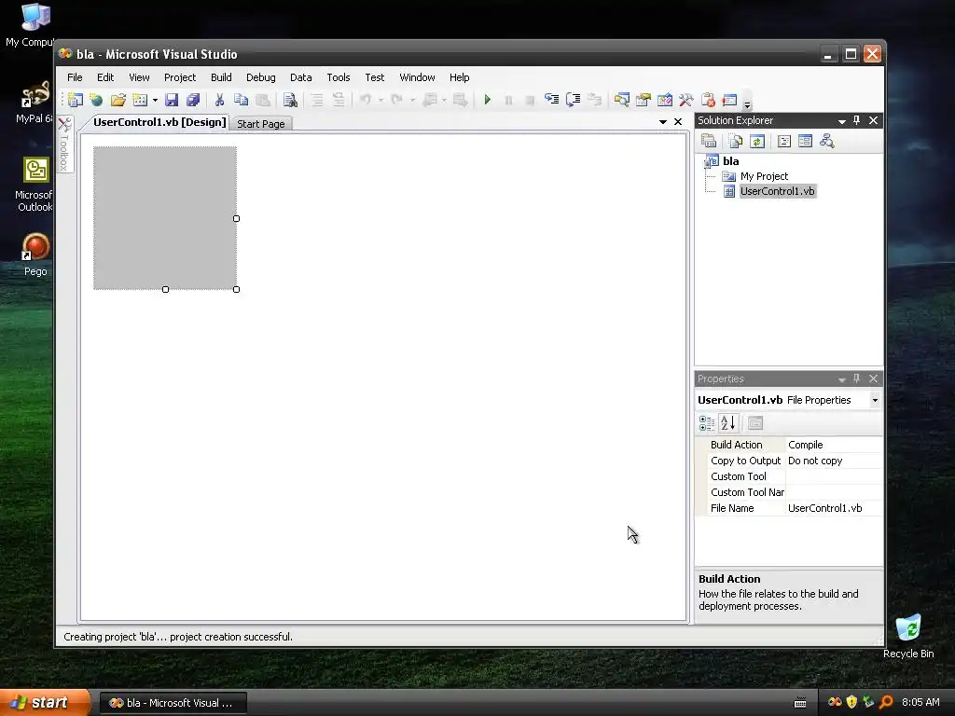Screen dimensions: 955x716
Task: Click the Save All icon
Action: coord(193,100)
